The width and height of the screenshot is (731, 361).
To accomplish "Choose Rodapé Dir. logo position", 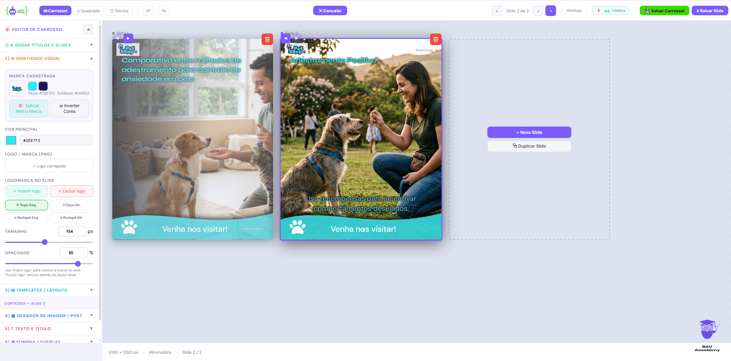I will point(71,218).
